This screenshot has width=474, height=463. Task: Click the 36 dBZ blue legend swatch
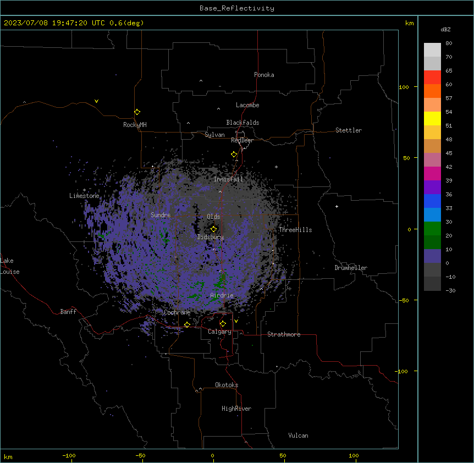[432, 201]
